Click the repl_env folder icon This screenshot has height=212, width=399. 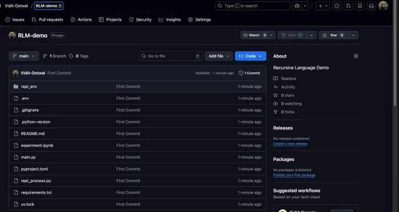pos(16,87)
